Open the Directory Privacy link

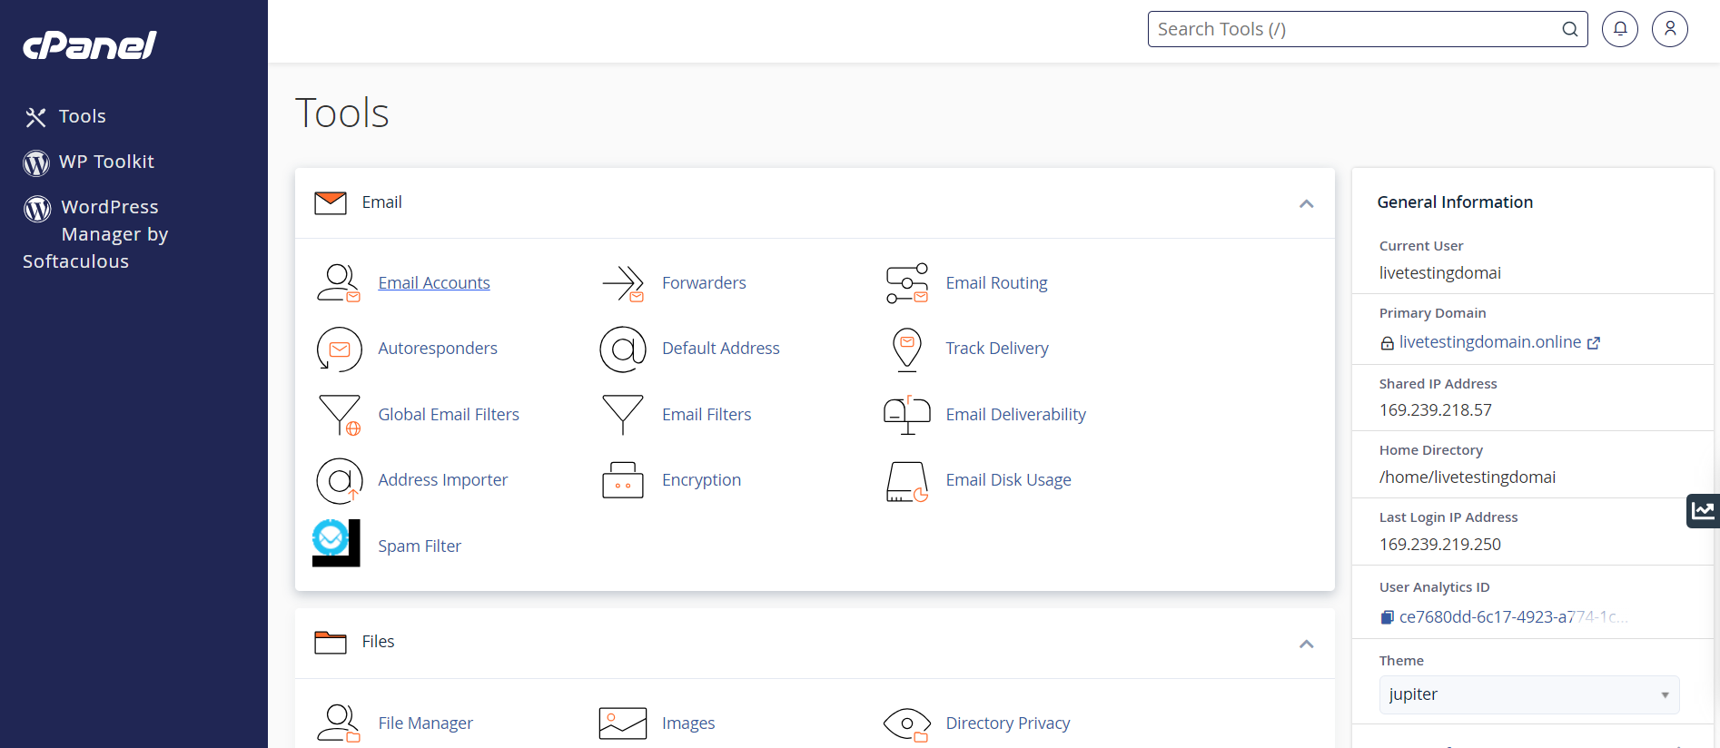point(1007,723)
